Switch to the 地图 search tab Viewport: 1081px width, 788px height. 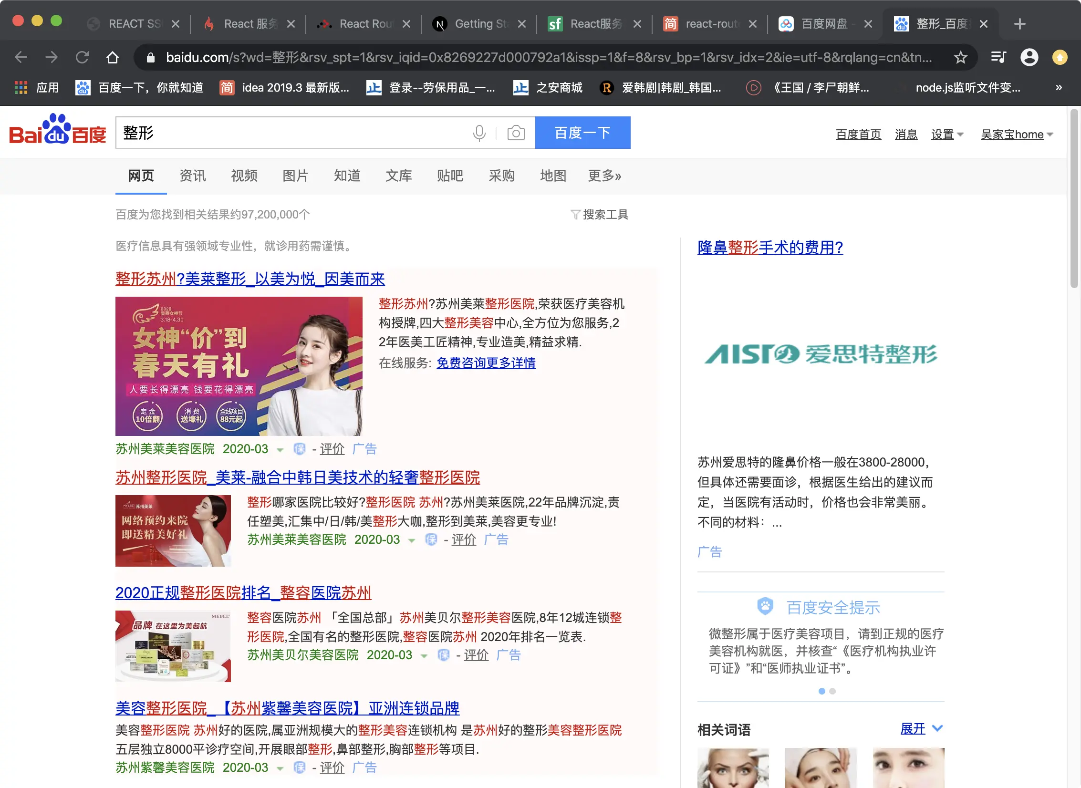tap(553, 176)
